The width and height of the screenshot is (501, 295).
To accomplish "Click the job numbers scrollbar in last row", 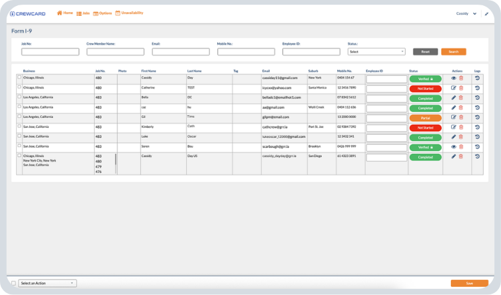I will [116, 159].
